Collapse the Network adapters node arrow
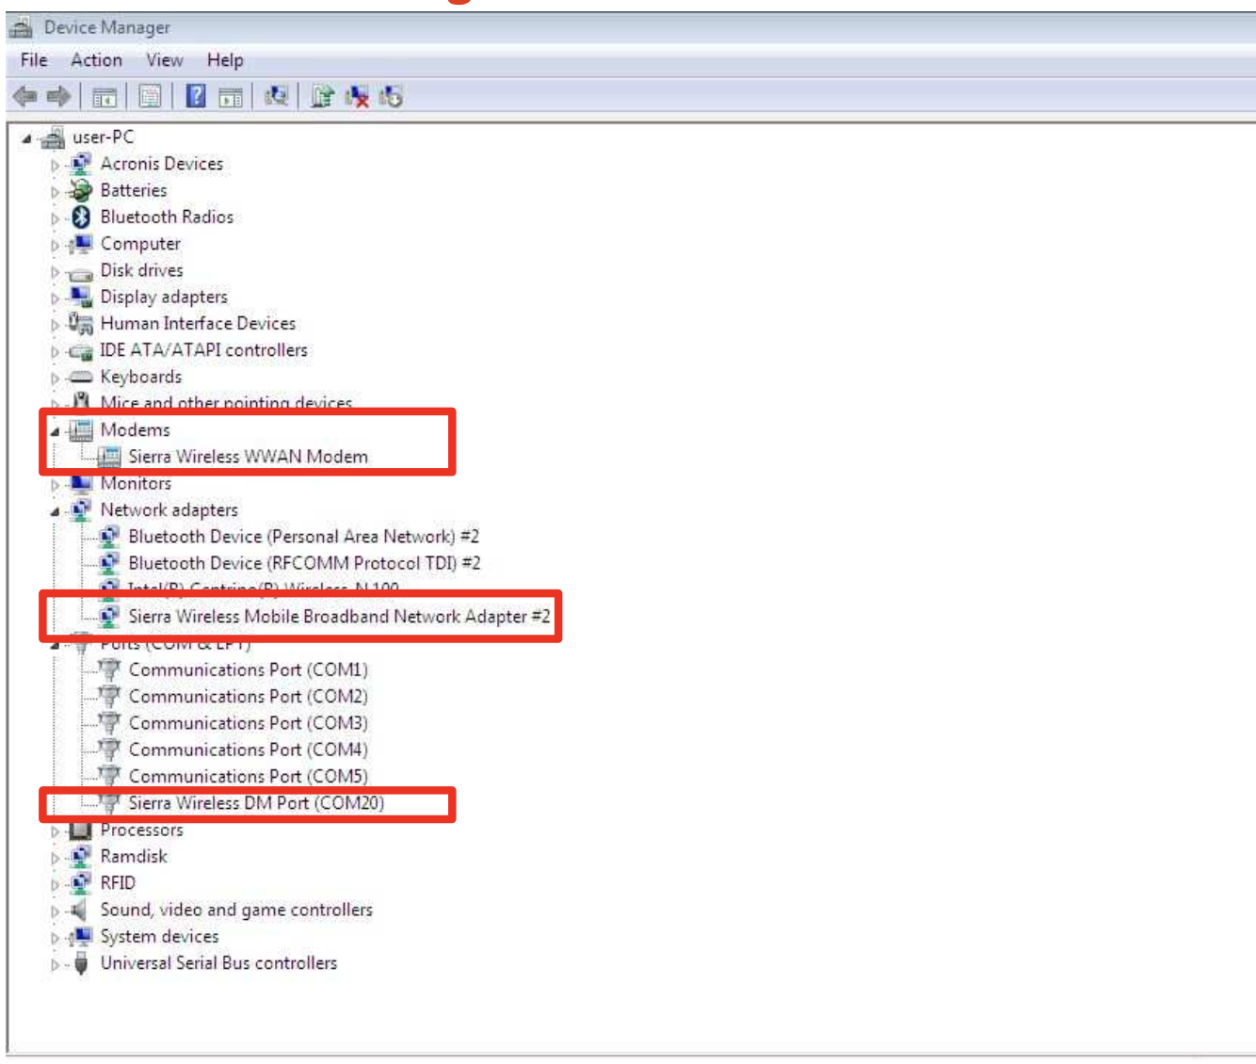 pyautogui.click(x=55, y=511)
